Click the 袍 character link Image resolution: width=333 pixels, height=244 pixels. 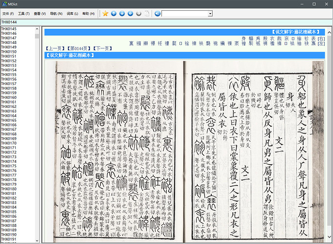click(x=215, y=43)
